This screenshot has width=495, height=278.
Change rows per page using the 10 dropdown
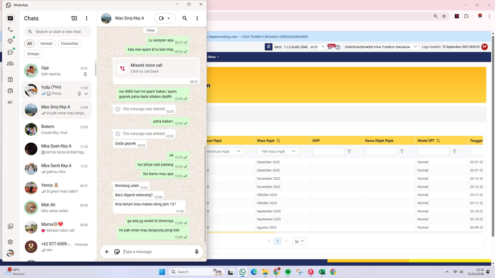[299, 241]
